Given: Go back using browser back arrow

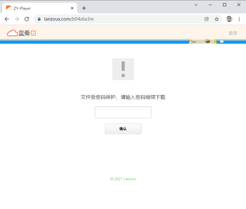Looking at the screenshot, I should pos(7,19).
